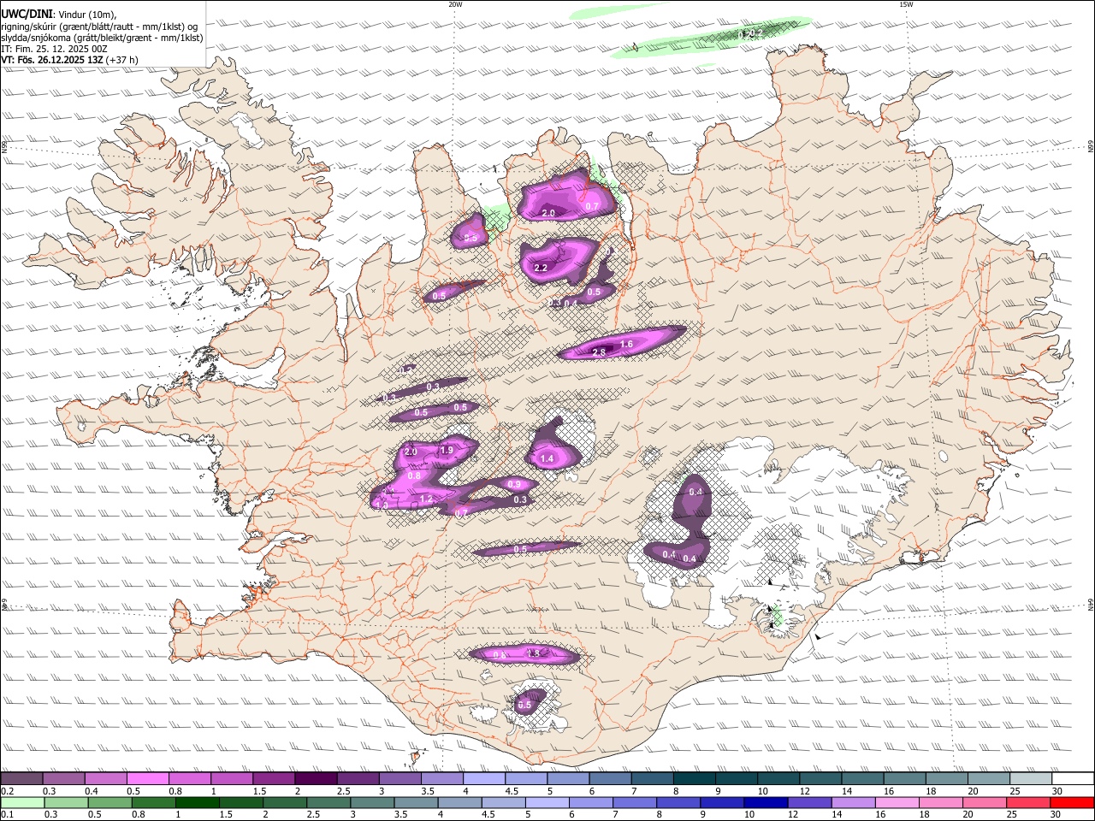Screen dimensions: 1095x821
Task: Click the 'slydda/snjókoma' legend description line
Action: point(102,38)
